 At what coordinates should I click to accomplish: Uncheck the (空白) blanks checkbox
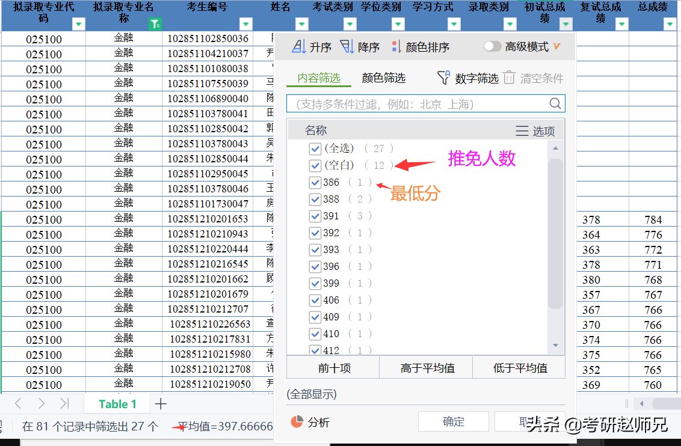click(315, 165)
